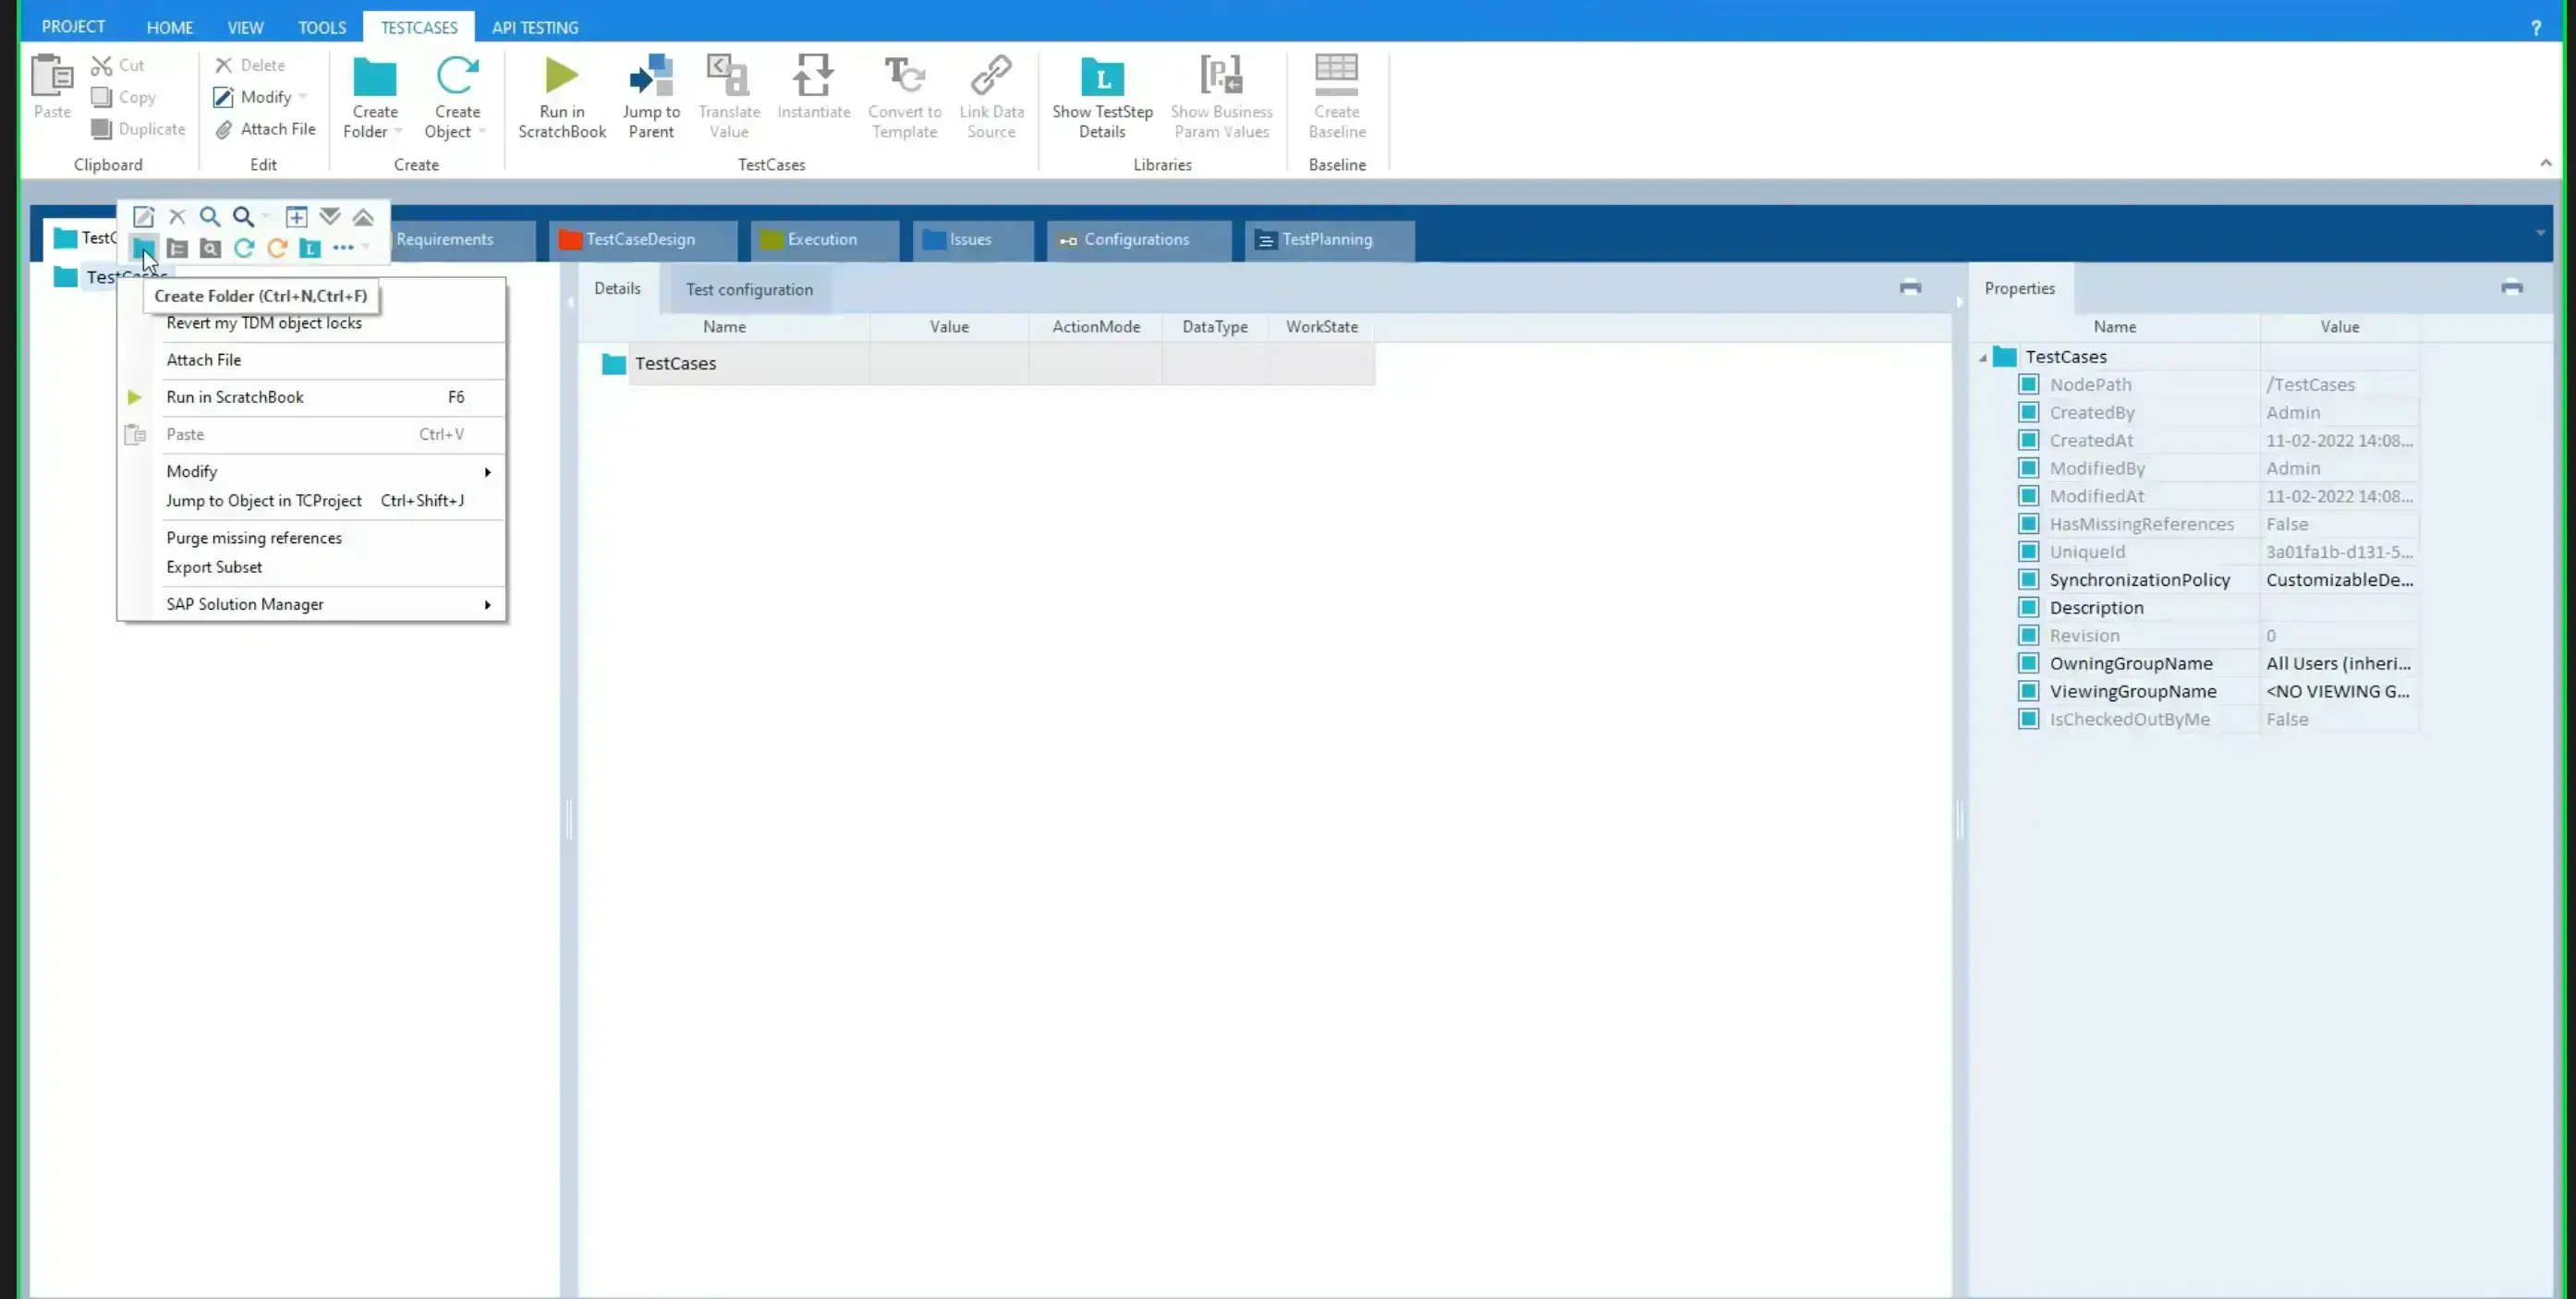The width and height of the screenshot is (2576, 1299).
Task: Click Show TestStep Details ribbon icon
Action: [x=1101, y=76]
